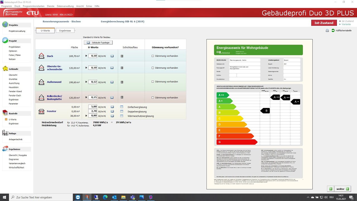357x201 pixels.
Task: Open Variantenvergleich in the sidebar
Action: 17,163
